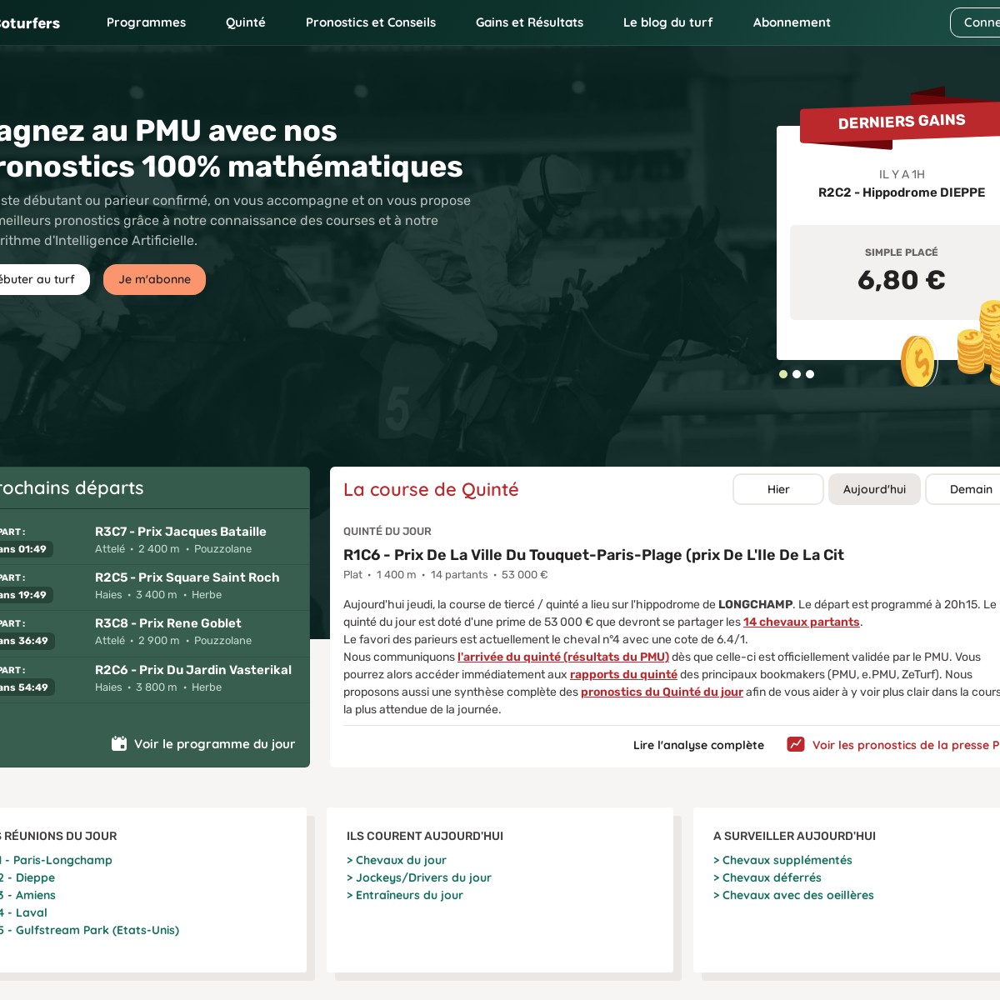The height and width of the screenshot is (1000, 1000).
Task: Open race R3C8 - Prix Rene Goblet
Action: pos(168,623)
